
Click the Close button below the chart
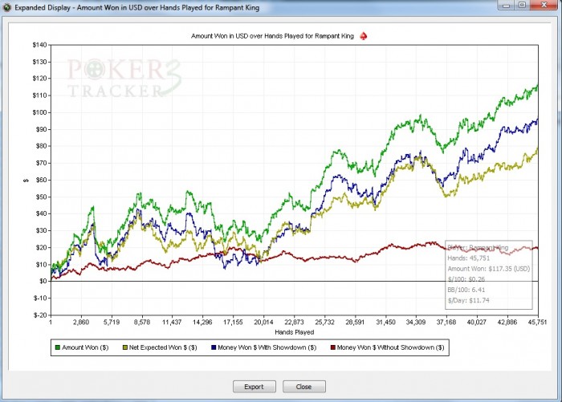[x=304, y=387]
